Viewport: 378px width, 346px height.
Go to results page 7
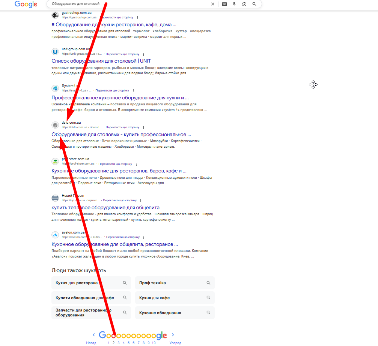tap(139, 343)
